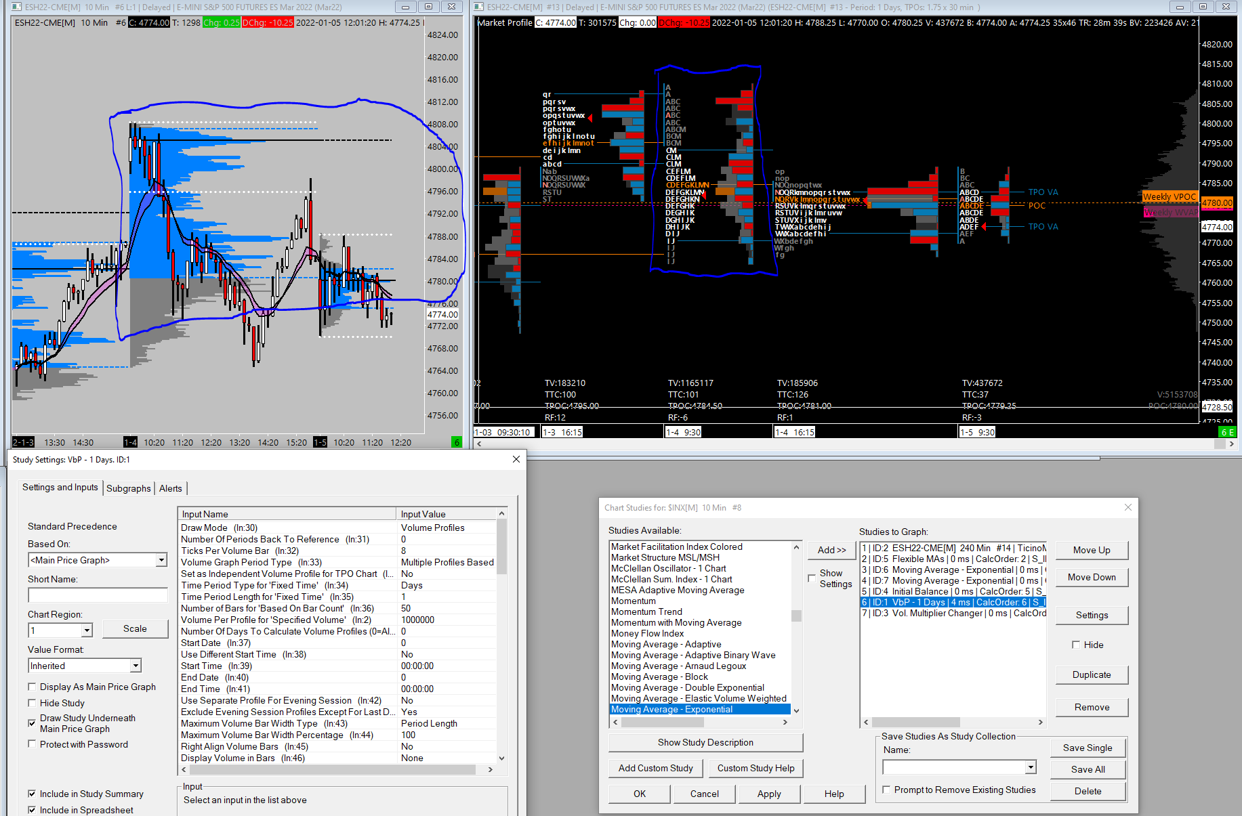
Task: Click the green 6 indicator on 10 Min chart
Action: [457, 442]
